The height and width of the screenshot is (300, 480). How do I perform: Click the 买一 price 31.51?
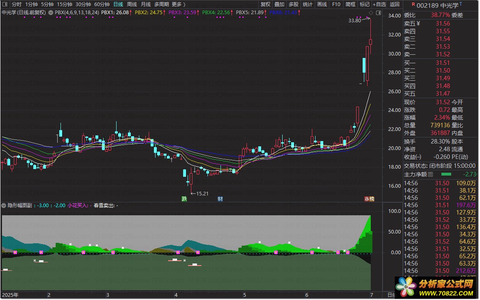(443, 63)
